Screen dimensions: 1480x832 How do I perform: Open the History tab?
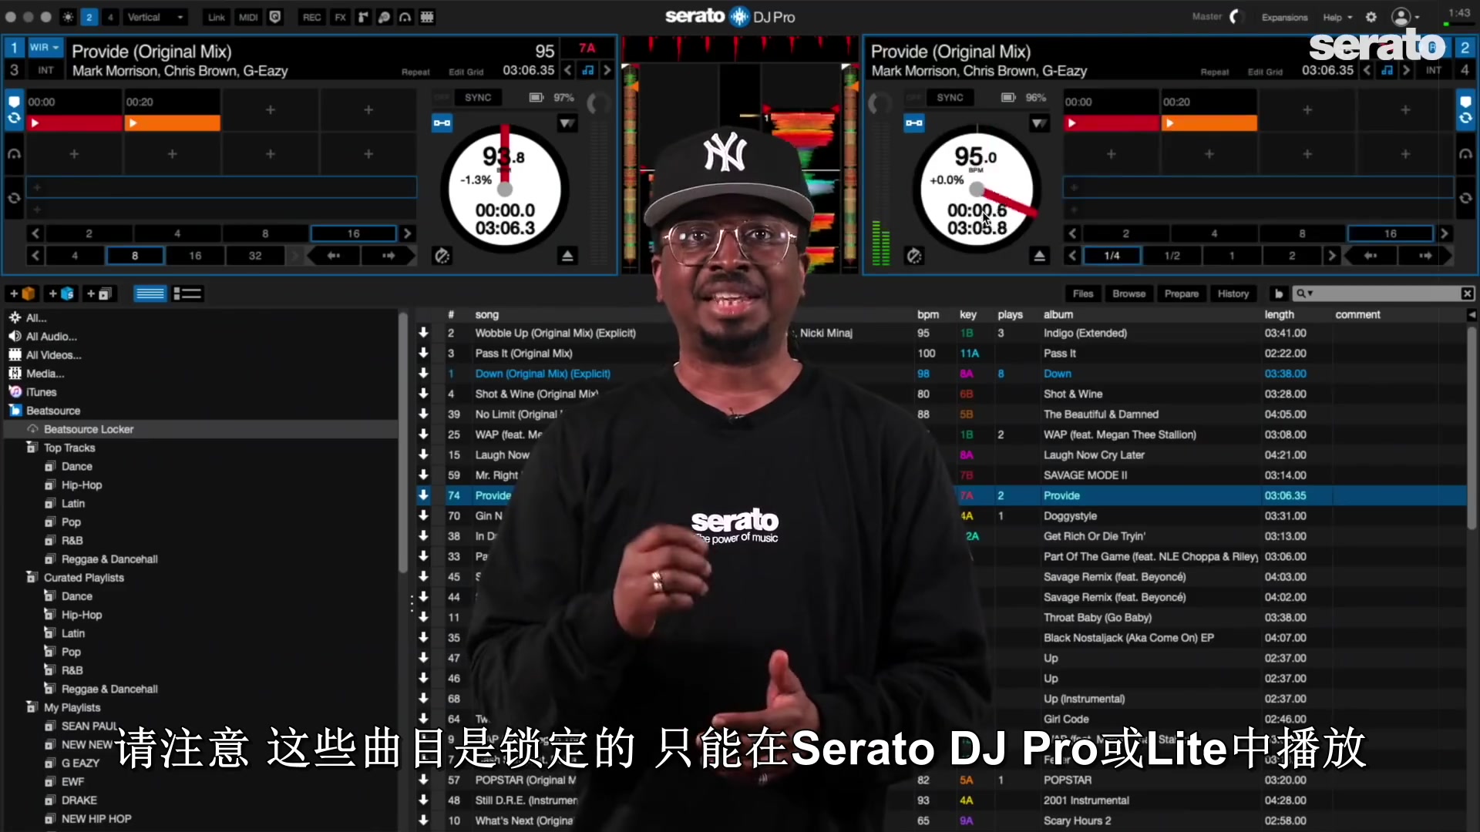[1233, 294]
